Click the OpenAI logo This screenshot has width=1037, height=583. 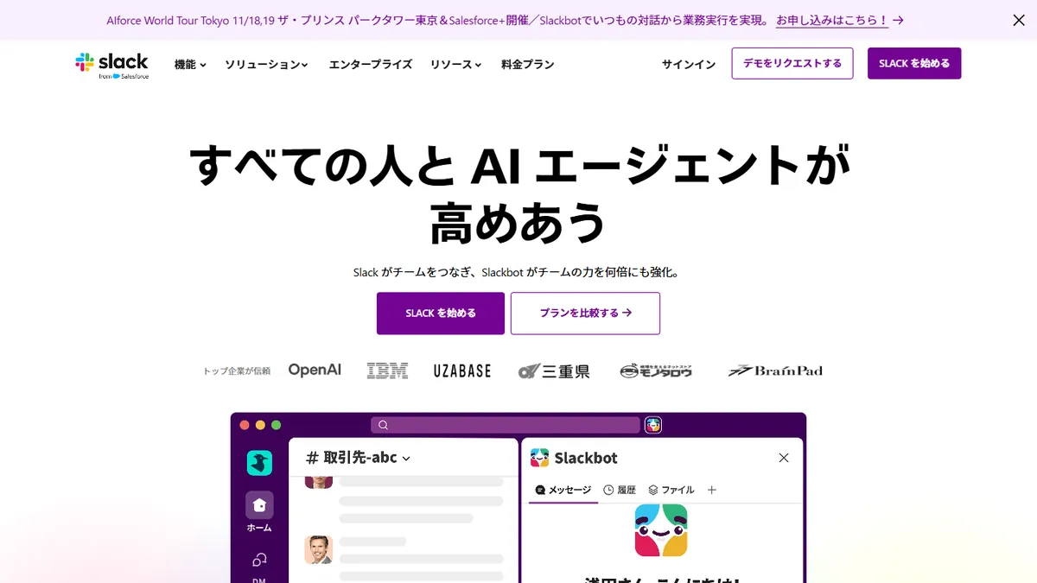tap(315, 370)
